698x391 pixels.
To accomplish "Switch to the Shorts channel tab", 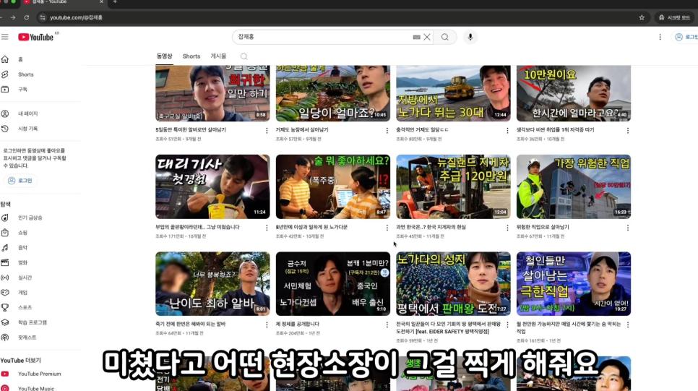I will point(191,56).
